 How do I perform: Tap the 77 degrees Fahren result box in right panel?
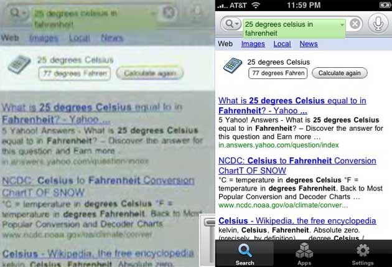(x=278, y=73)
